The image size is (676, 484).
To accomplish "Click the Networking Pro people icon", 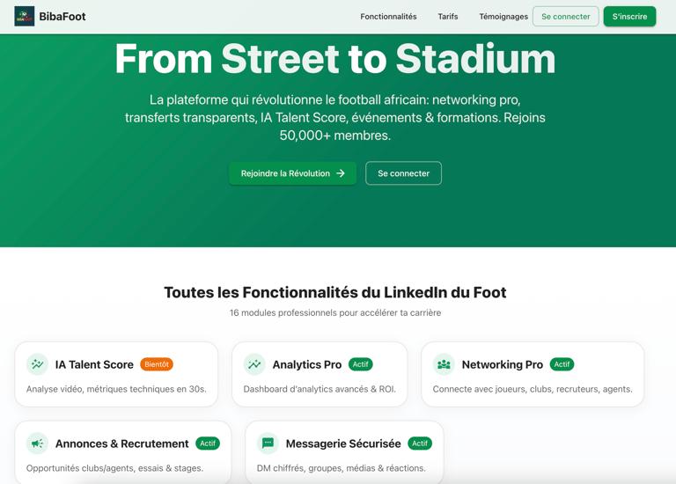I will point(444,364).
